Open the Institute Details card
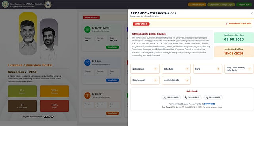Viewport: 254px width, 143px height. [x=176, y=80]
